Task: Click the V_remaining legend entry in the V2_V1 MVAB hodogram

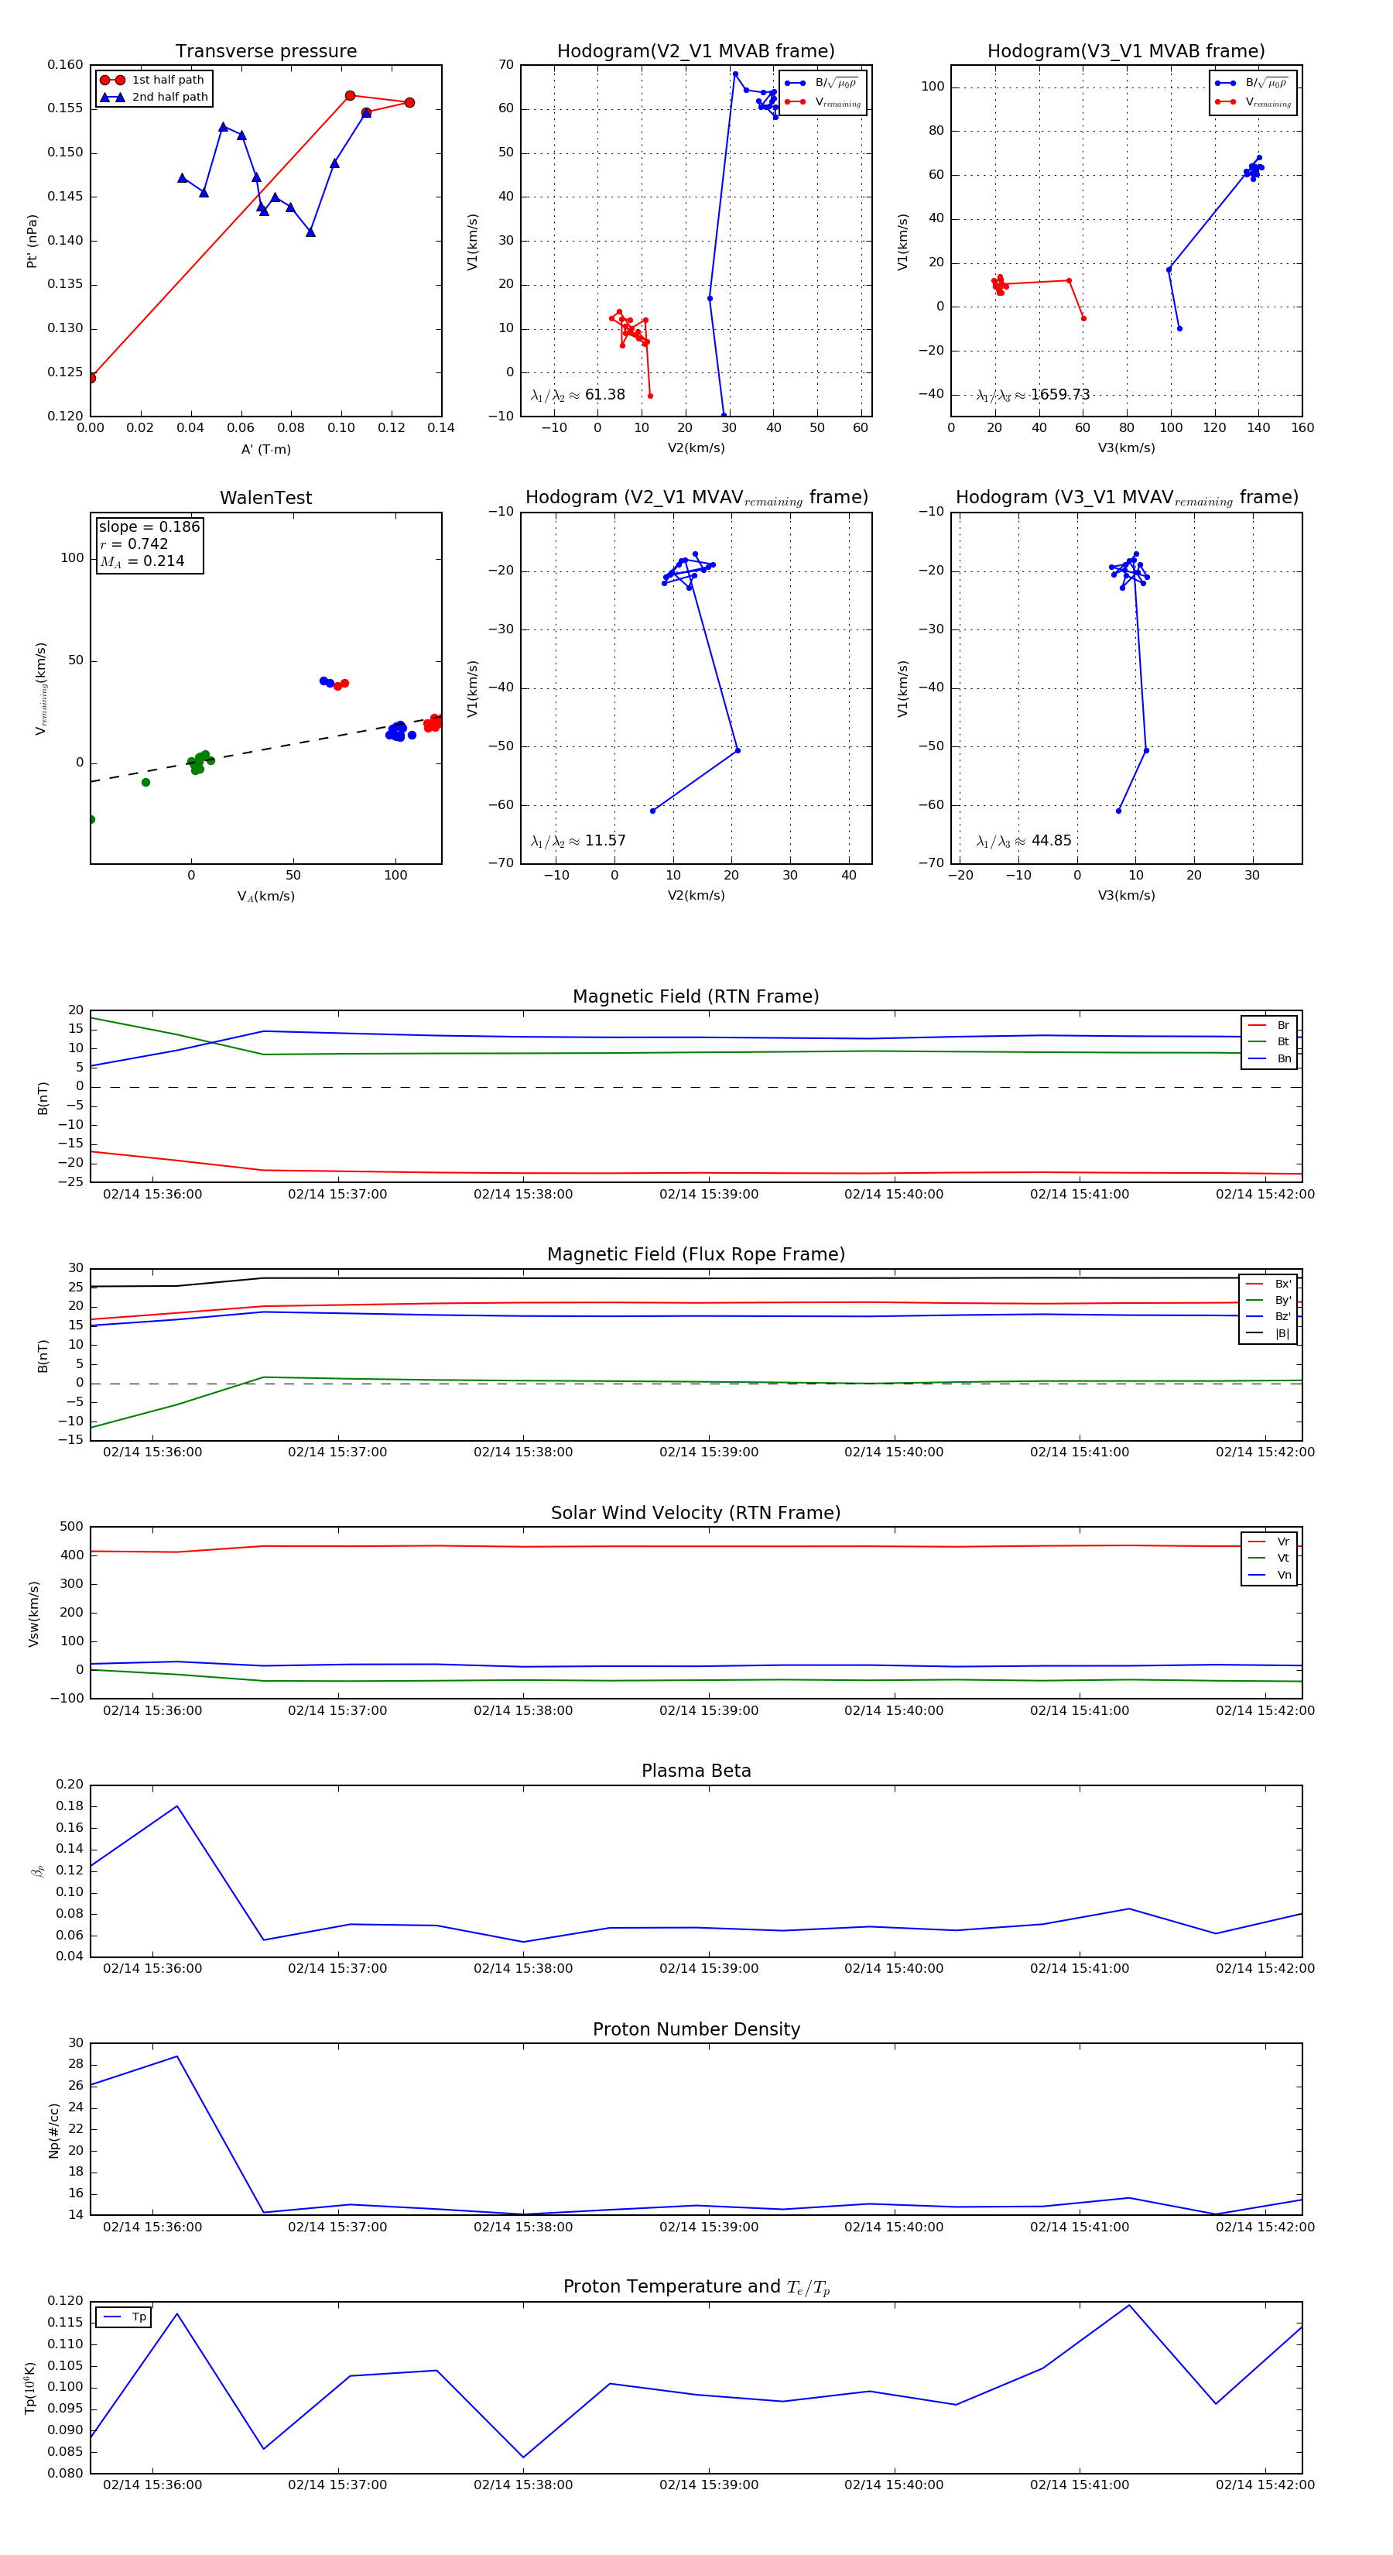Action: pyautogui.click(x=823, y=102)
